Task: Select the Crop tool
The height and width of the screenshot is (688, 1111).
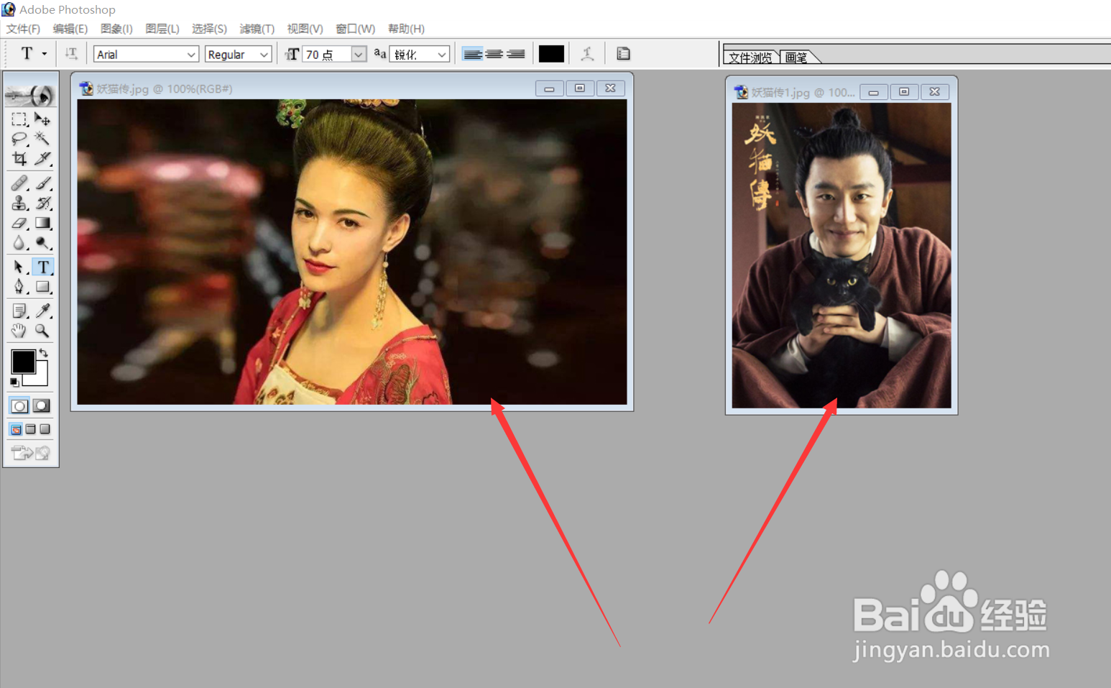Action: pyautogui.click(x=19, y=158)
